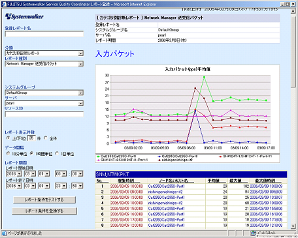Select the 10分単位 data interval radio
298x238 pixels.
pyautogui.click(x=8, y=153)
